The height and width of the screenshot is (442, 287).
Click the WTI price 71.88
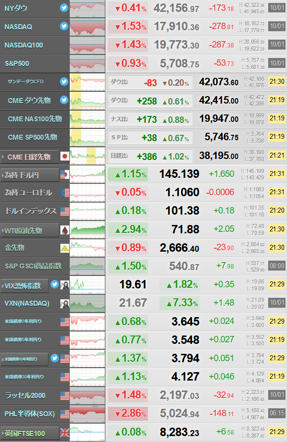tap(186, 229)
